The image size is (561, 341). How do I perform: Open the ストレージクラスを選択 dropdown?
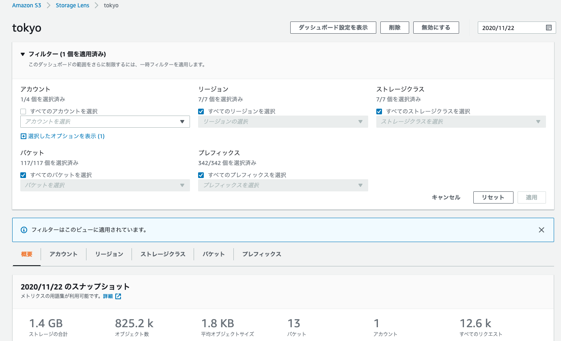(x=461, y=122)
